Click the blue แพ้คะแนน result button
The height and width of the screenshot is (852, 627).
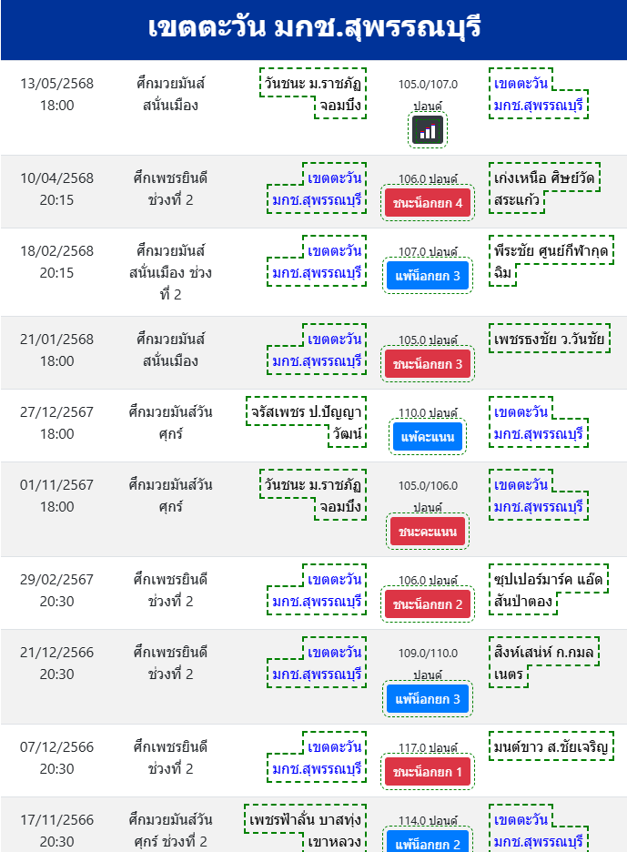click(x=428, y=437)
